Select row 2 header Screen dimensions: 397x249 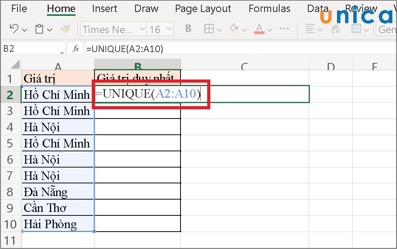tap(10, 95)
